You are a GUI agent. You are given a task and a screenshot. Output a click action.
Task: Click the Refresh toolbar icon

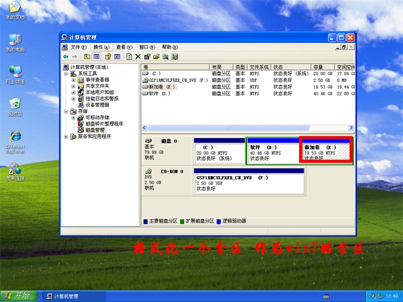(129, 56)
